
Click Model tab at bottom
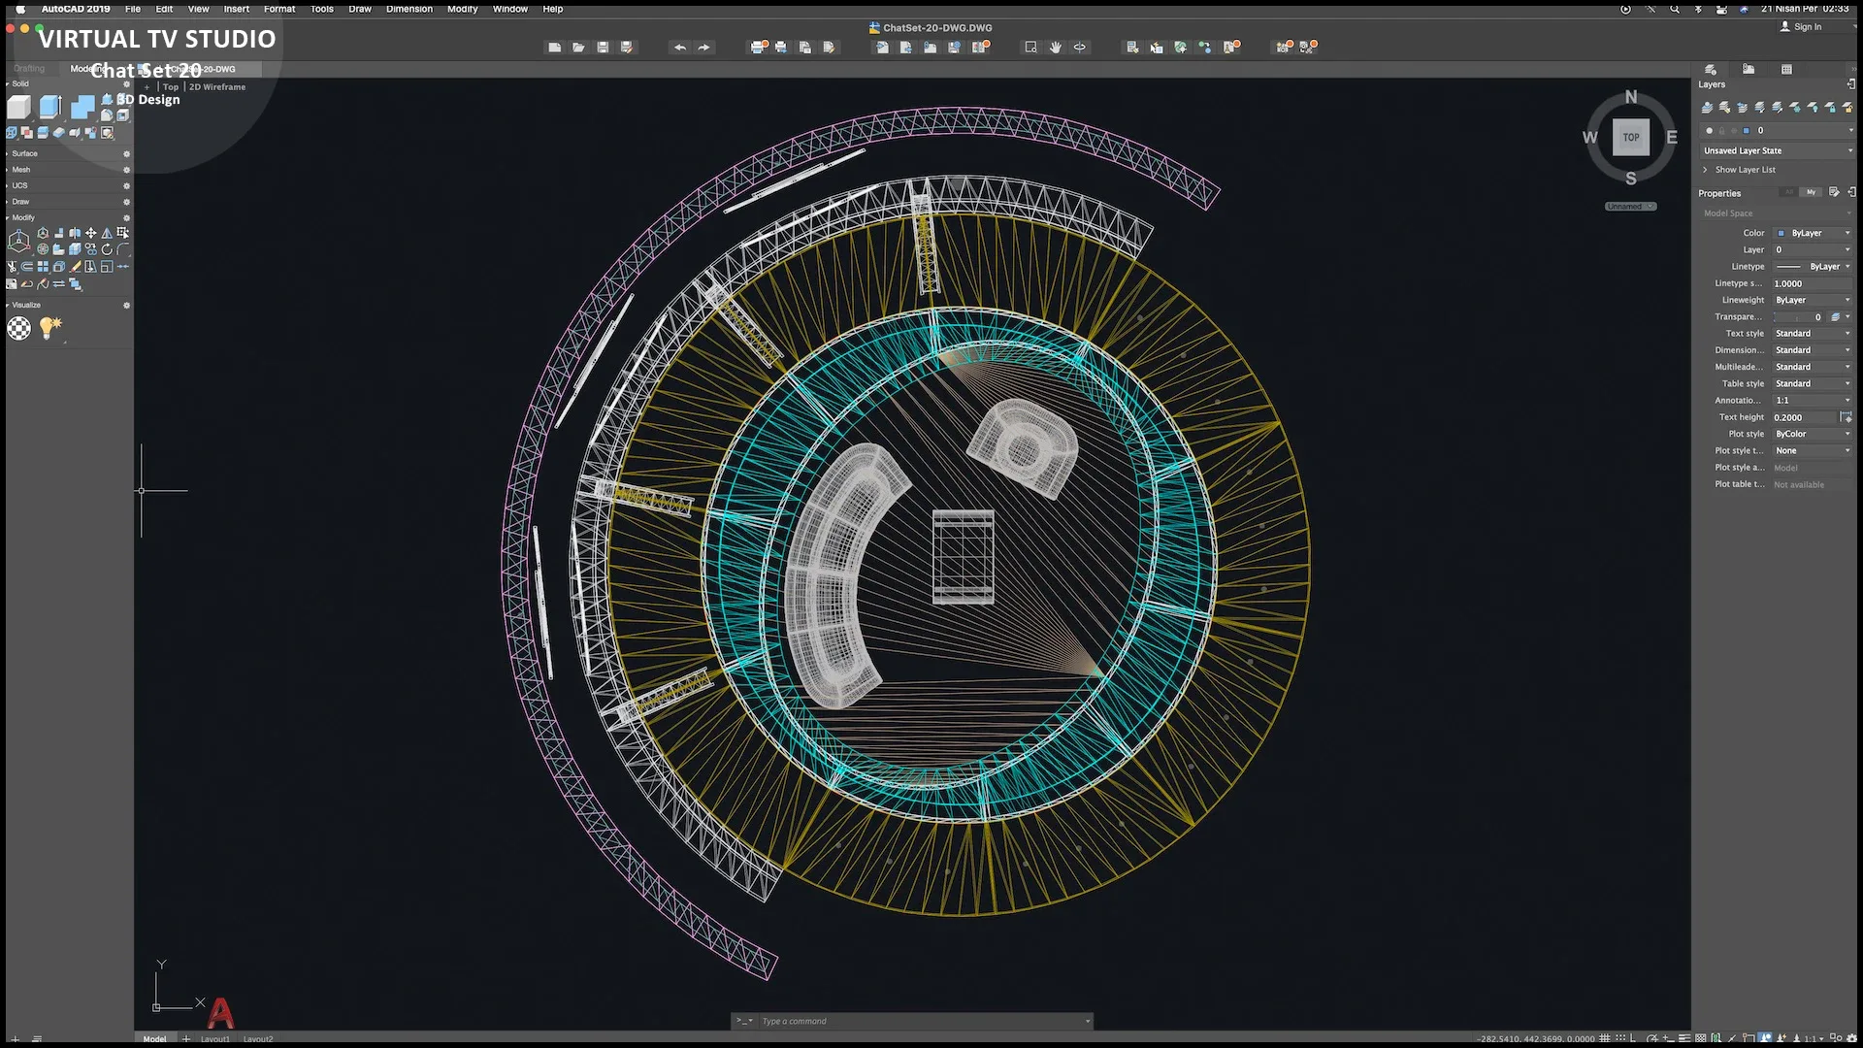pyautogui.click(x=153, y=1037)
